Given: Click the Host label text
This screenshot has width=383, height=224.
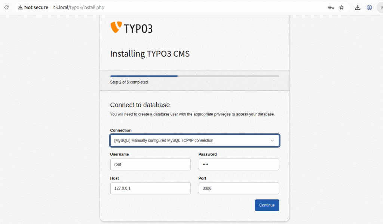Looking at the screenshot, I should click(x=114, y=178).
